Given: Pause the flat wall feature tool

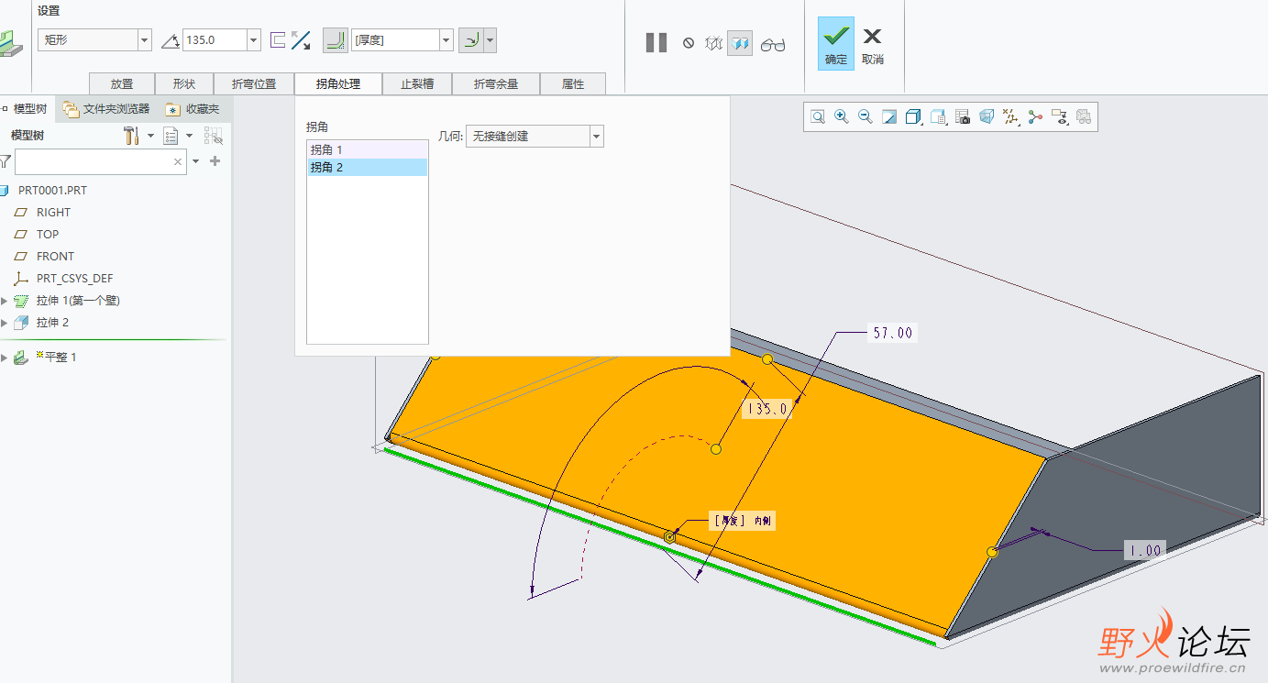Looking at the screenshot, I should click(x=656, y=42).
